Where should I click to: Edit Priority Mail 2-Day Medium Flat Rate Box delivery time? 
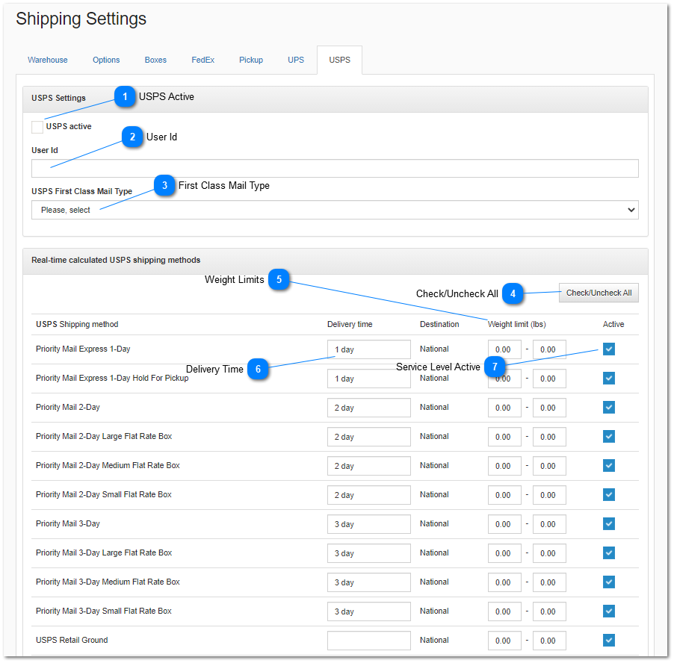pyautogui.click(x=369, y=466)
